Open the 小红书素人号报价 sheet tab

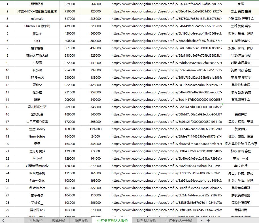pos(179,220)
